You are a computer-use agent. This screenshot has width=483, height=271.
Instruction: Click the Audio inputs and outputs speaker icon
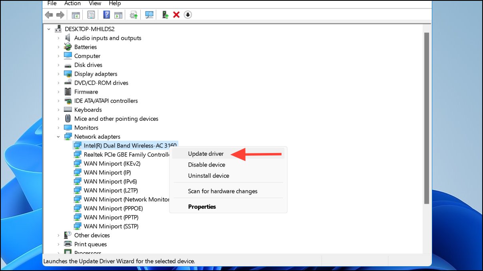(x=68, y=38)
